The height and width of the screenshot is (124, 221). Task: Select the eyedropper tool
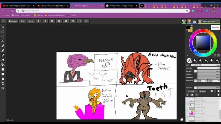(3, 46)
